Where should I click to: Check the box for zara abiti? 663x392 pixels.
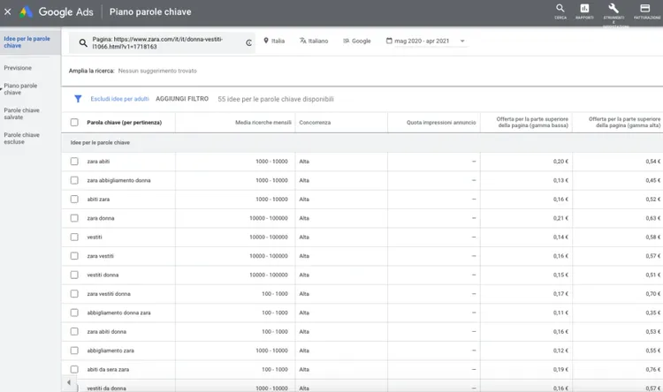click(74, 162)
